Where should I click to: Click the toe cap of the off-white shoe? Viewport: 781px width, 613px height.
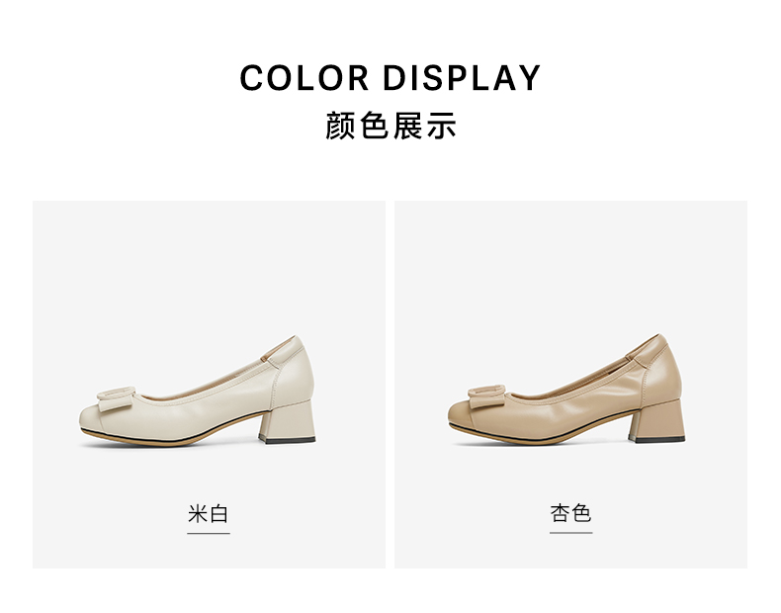(x=91, y=419)
